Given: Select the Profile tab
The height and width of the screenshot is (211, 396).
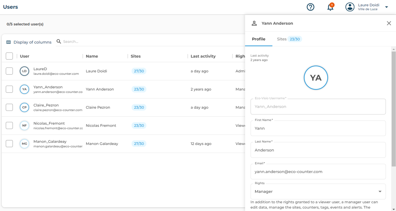Looking at the screenshot, I should point(259,39).
